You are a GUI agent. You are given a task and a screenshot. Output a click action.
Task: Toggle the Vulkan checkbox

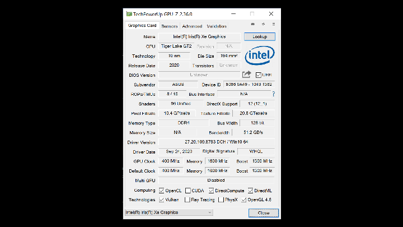pos(161,200)
